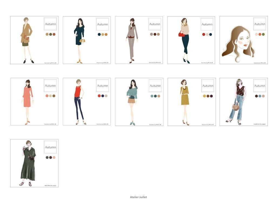Pick the olive green swatch in camel blazer card
This screenshot has width=277, height=207.
(50, 34)
